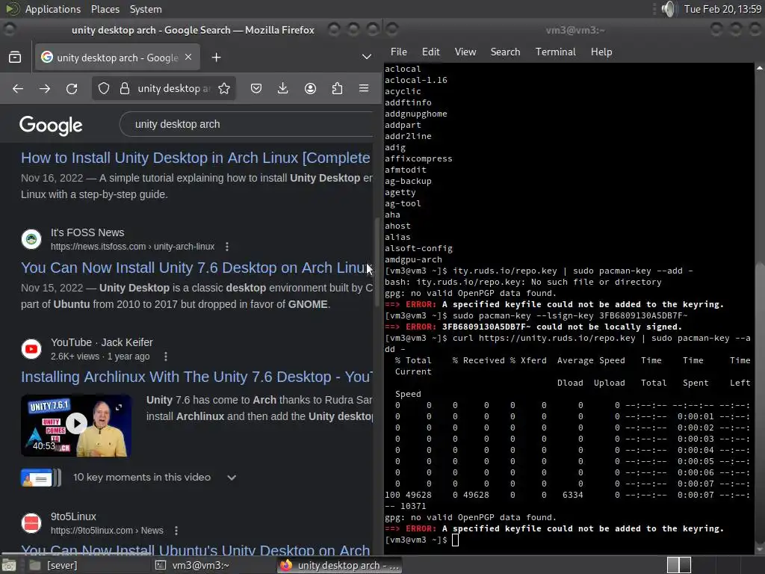Open How to Install Unity Desktop link
The image size is (765, 574).
[196, 158]
